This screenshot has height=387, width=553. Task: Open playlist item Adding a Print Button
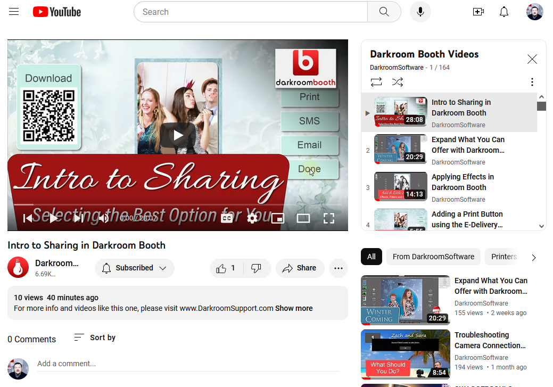(449, 219)
